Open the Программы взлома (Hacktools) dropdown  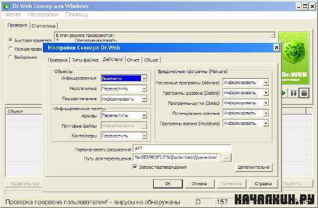266,123
